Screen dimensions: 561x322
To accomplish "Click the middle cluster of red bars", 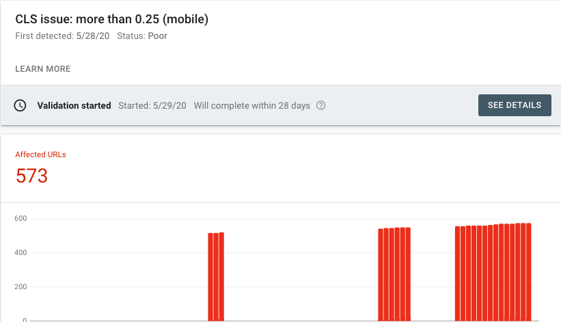I will coord(394,274).
